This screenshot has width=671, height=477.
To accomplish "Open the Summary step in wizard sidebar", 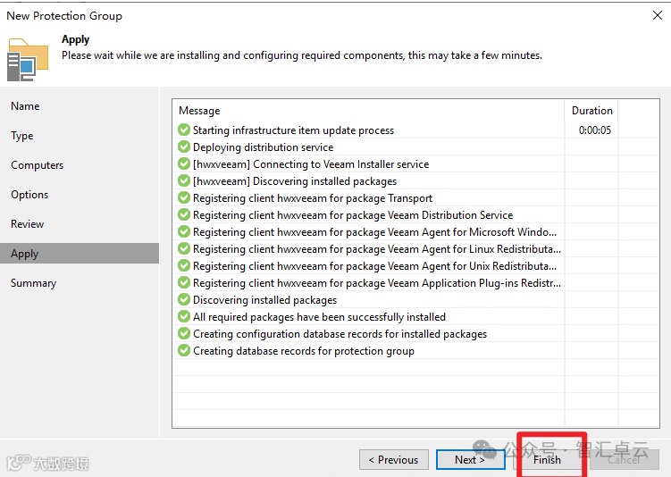I will (33, 283).
